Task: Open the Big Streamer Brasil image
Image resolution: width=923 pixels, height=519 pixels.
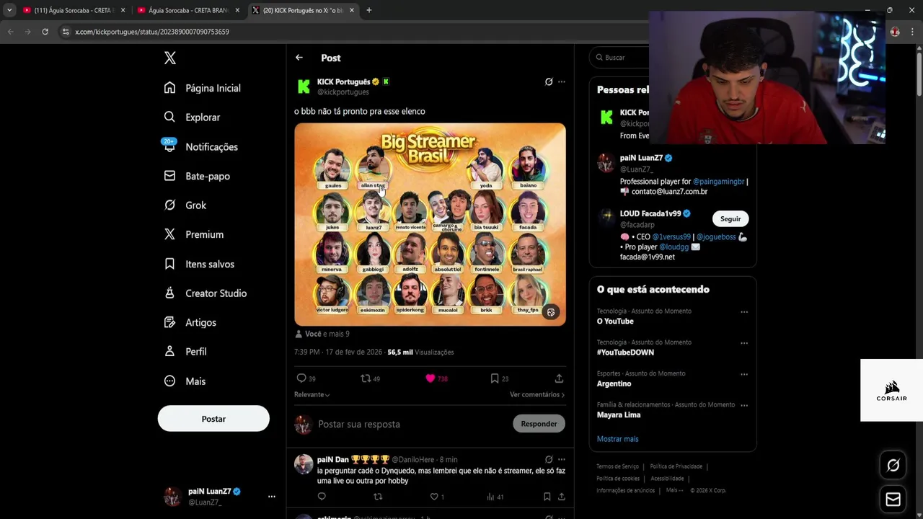Action: [430, 224]
